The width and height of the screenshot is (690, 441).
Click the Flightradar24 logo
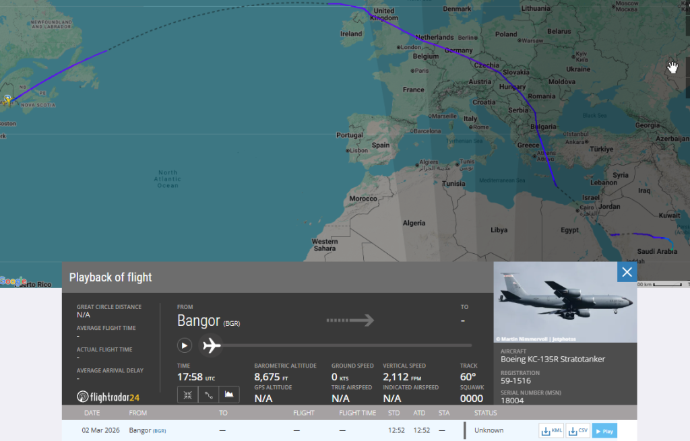click(108, 397)
